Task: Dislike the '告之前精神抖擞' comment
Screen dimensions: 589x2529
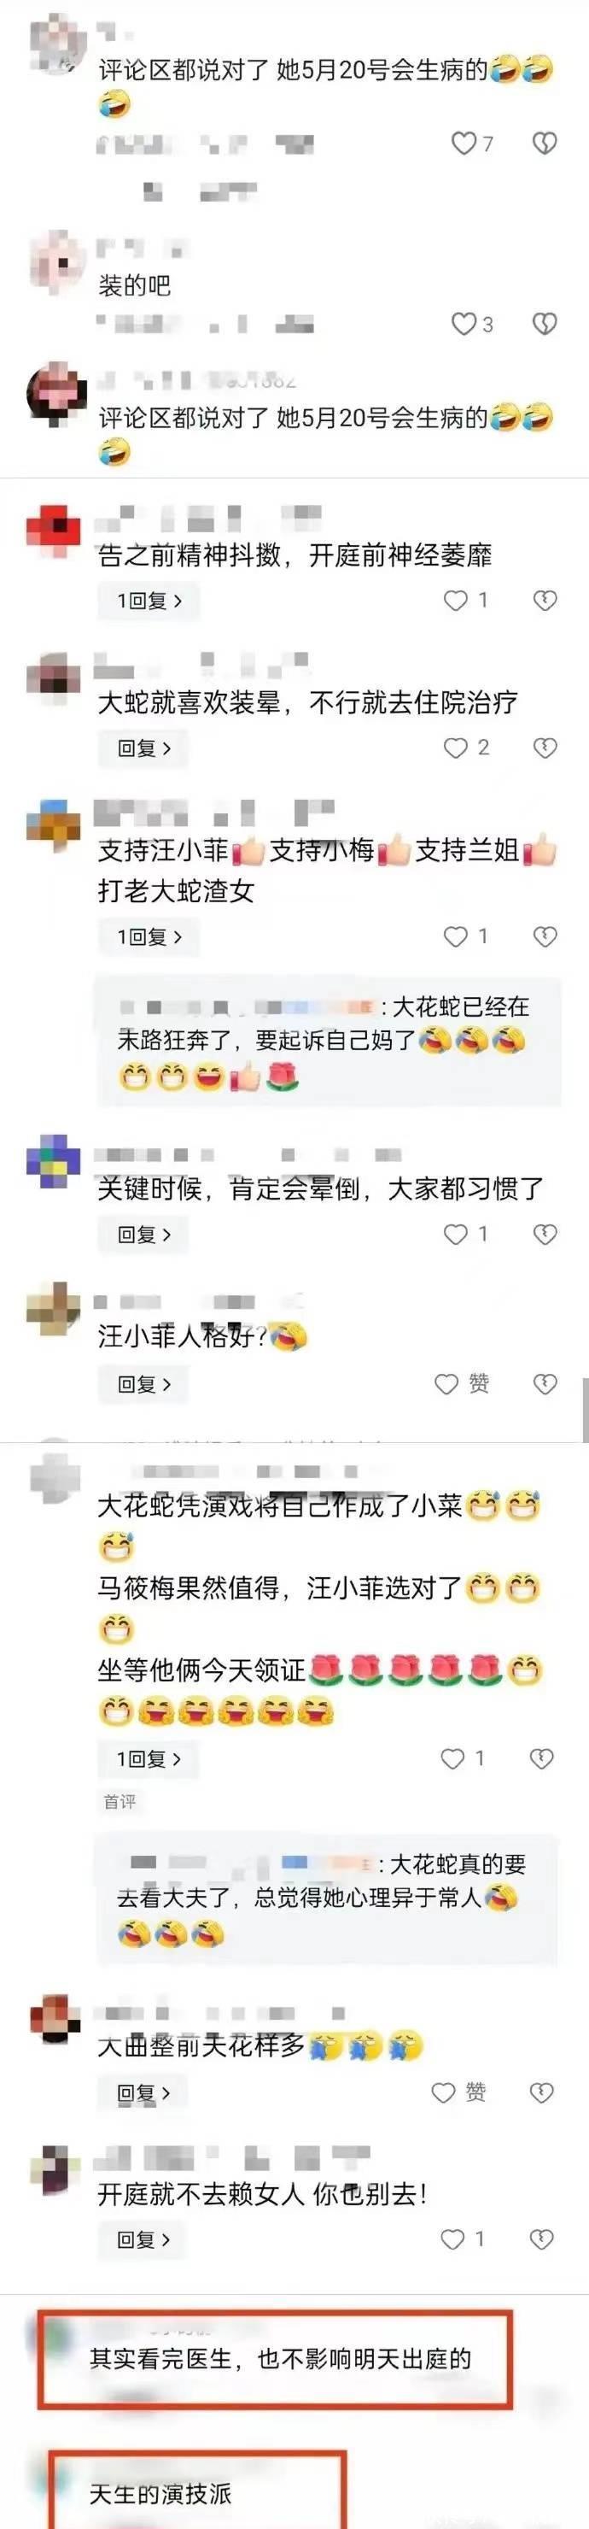Action: (x=545, y=600)
